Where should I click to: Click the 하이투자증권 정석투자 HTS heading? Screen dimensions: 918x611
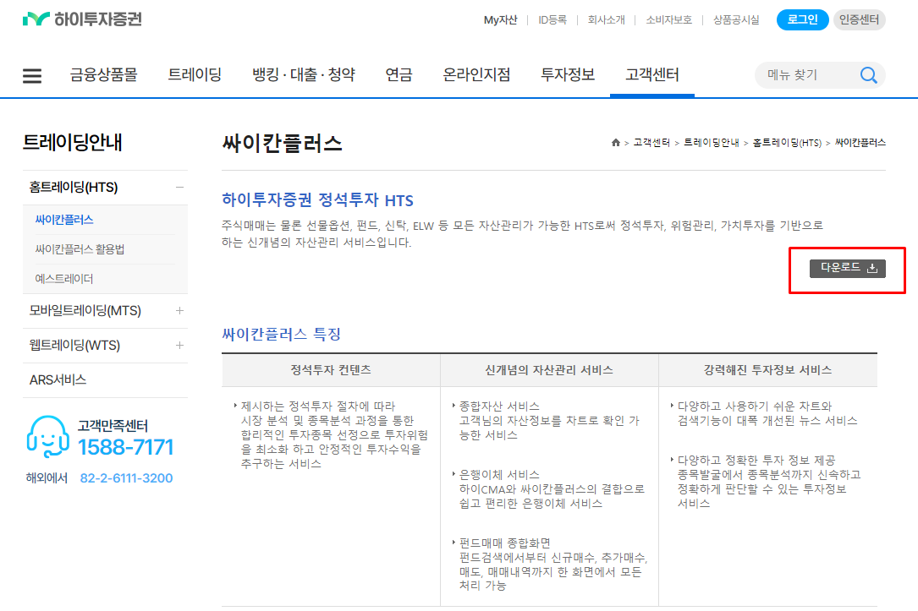(317, 200)
